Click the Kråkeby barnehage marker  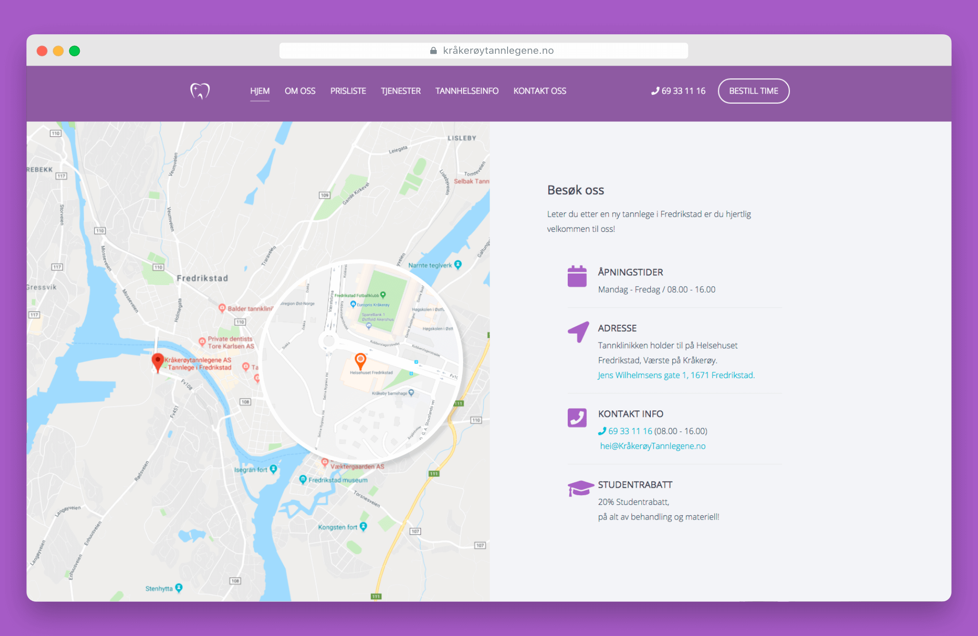pyautogui.click(x=411, y=392)
